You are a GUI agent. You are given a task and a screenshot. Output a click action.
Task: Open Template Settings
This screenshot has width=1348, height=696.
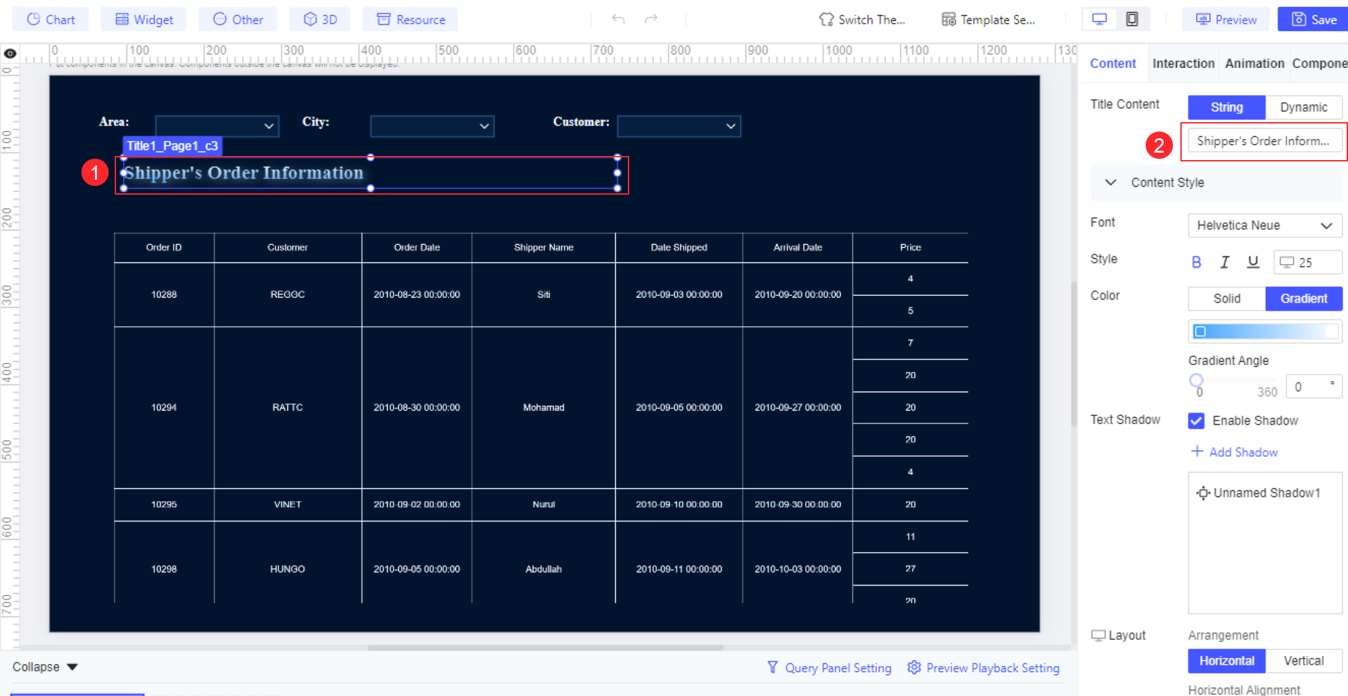pyautogui.click(x=988, y=20)
